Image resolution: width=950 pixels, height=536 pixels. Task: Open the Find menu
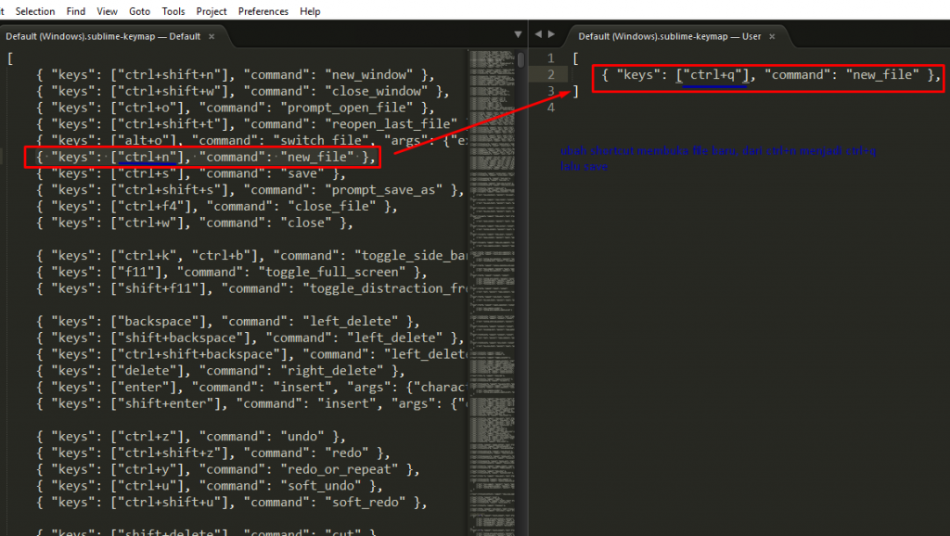point(75,11)
